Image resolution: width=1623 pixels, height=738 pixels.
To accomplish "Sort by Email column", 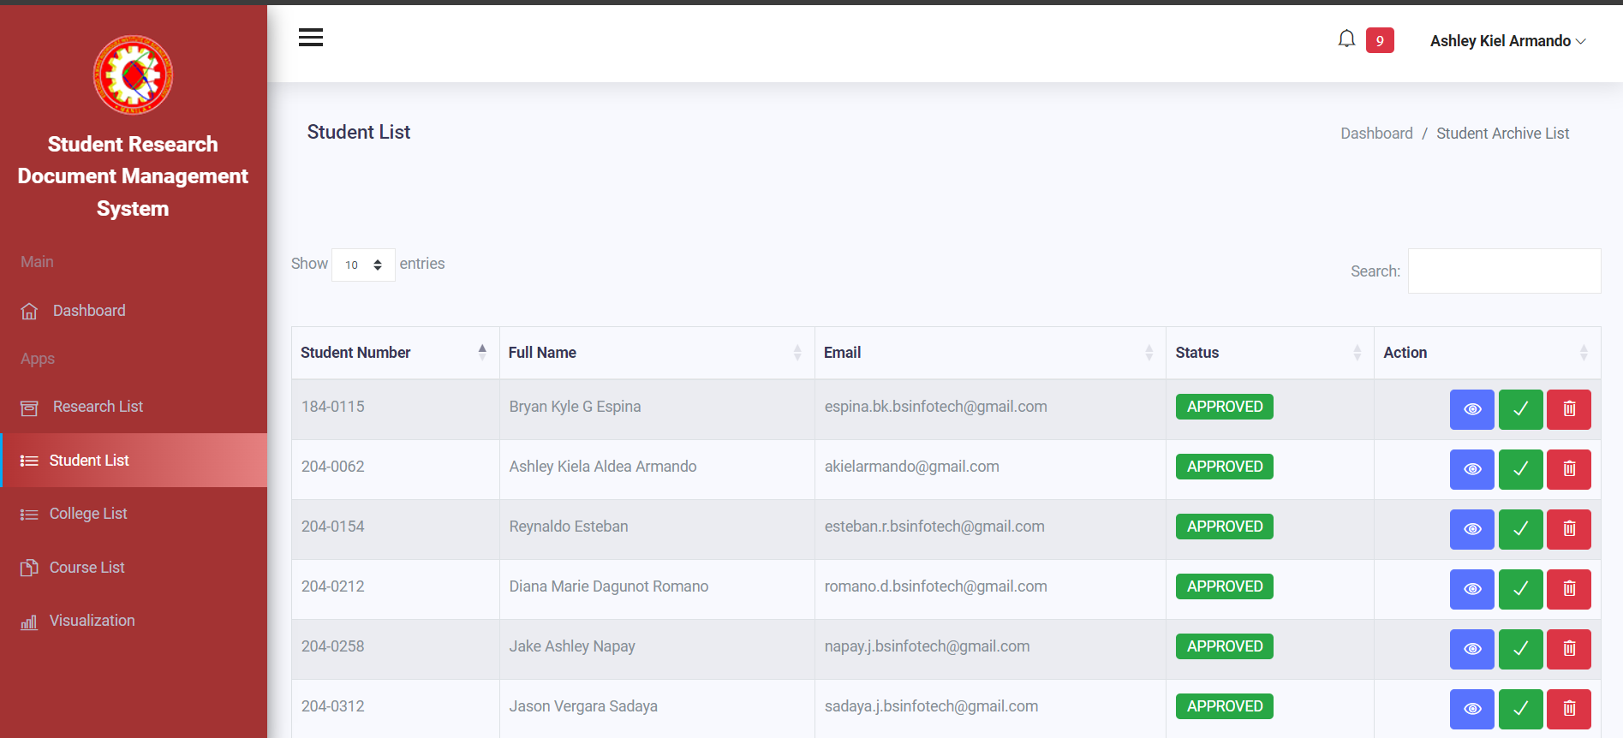I will (990, 353).
